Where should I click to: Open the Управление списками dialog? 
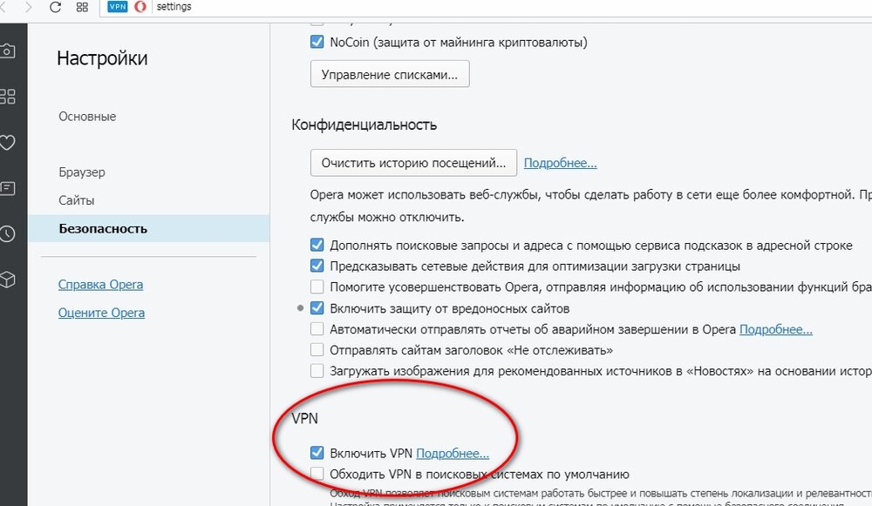[x=389, y=73]
